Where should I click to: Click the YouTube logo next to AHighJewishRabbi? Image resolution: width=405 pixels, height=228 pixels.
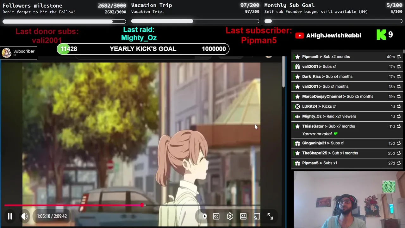coord(299,35)
